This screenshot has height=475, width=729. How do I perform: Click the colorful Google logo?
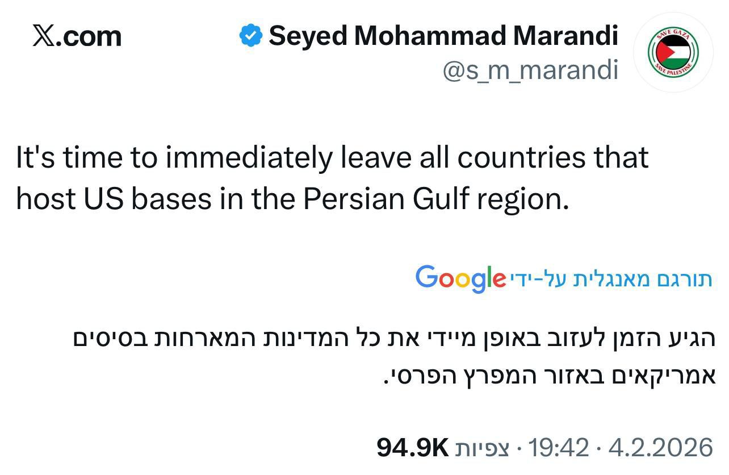460,278
